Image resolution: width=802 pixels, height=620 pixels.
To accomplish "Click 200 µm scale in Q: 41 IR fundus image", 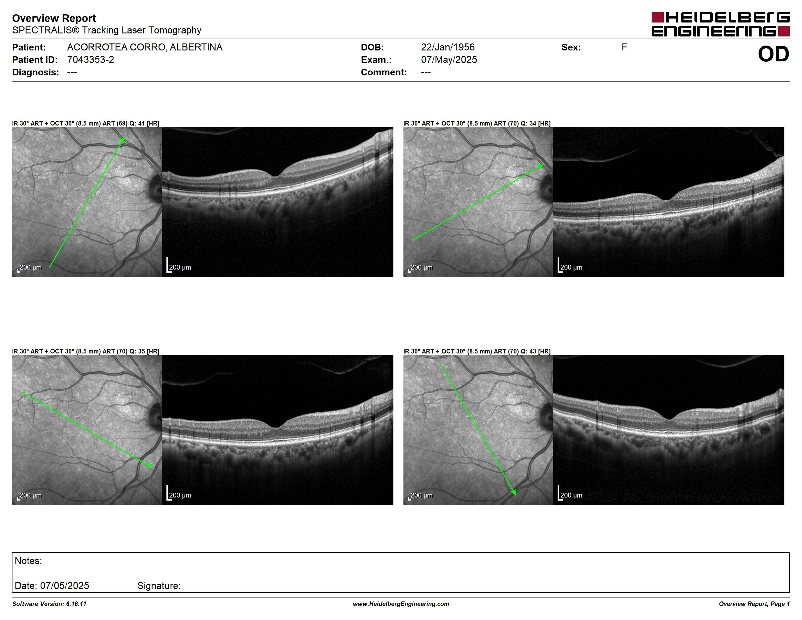I will click(x=29, y=268).
